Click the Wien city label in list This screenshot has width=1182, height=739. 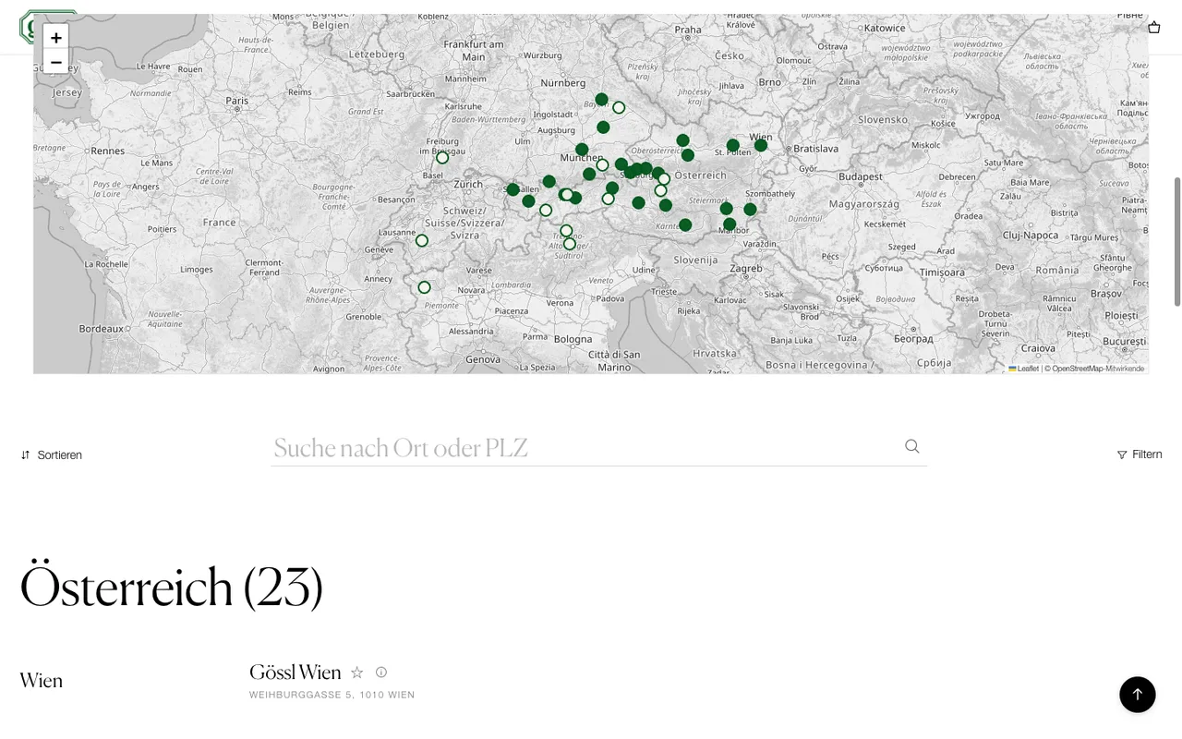tap(42, 681)
